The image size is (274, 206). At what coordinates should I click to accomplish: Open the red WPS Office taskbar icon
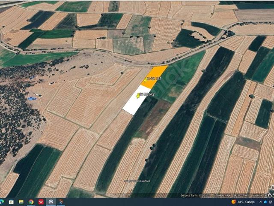(41, 202)
